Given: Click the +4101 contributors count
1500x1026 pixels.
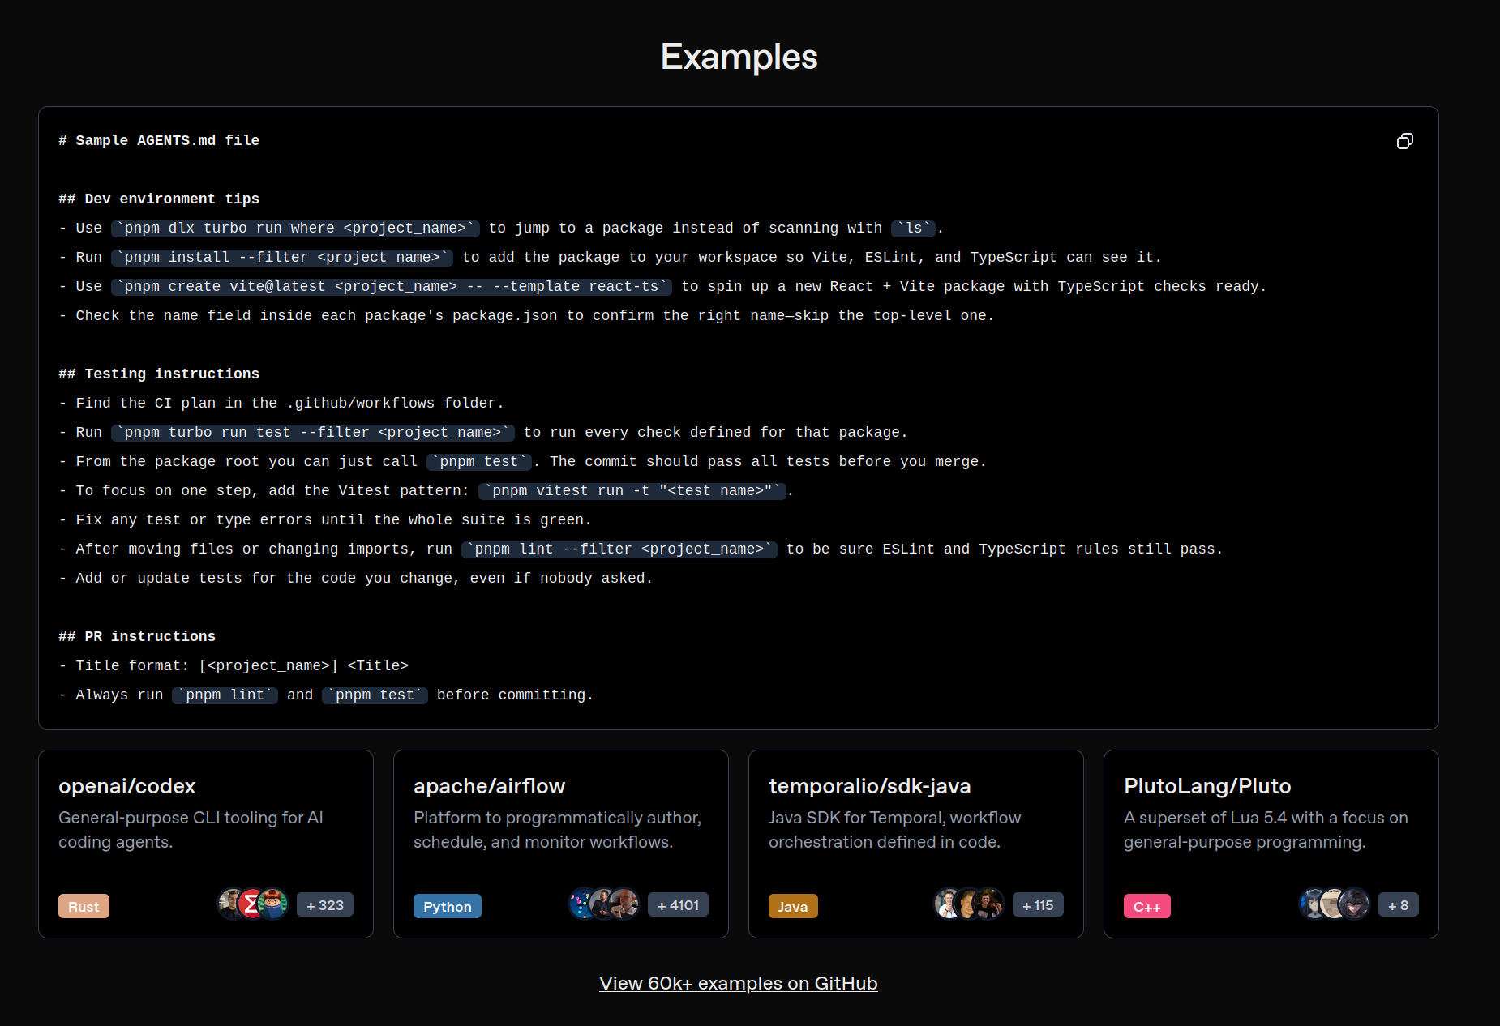Looking at the screenshot, I should [x=678, y=905].
